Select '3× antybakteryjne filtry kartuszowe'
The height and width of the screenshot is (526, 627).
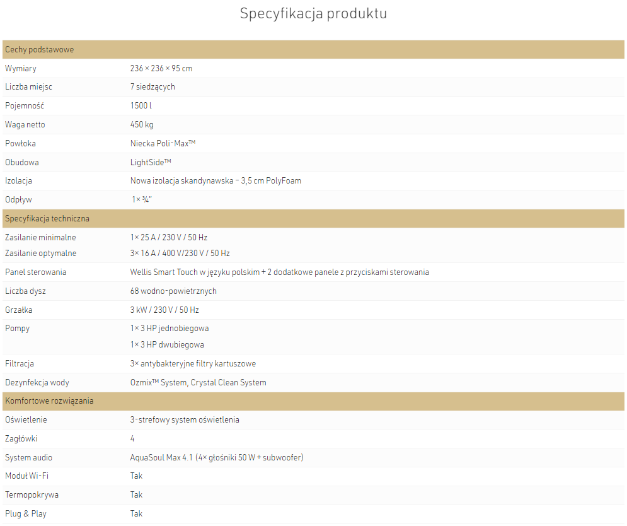click(x=193, y=364)
